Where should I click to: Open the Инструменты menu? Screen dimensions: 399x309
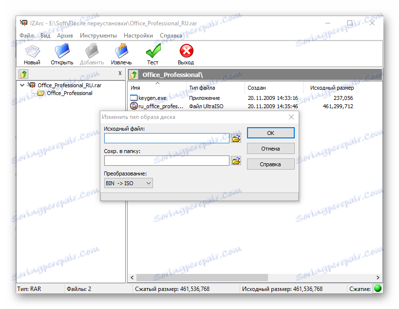98,36
